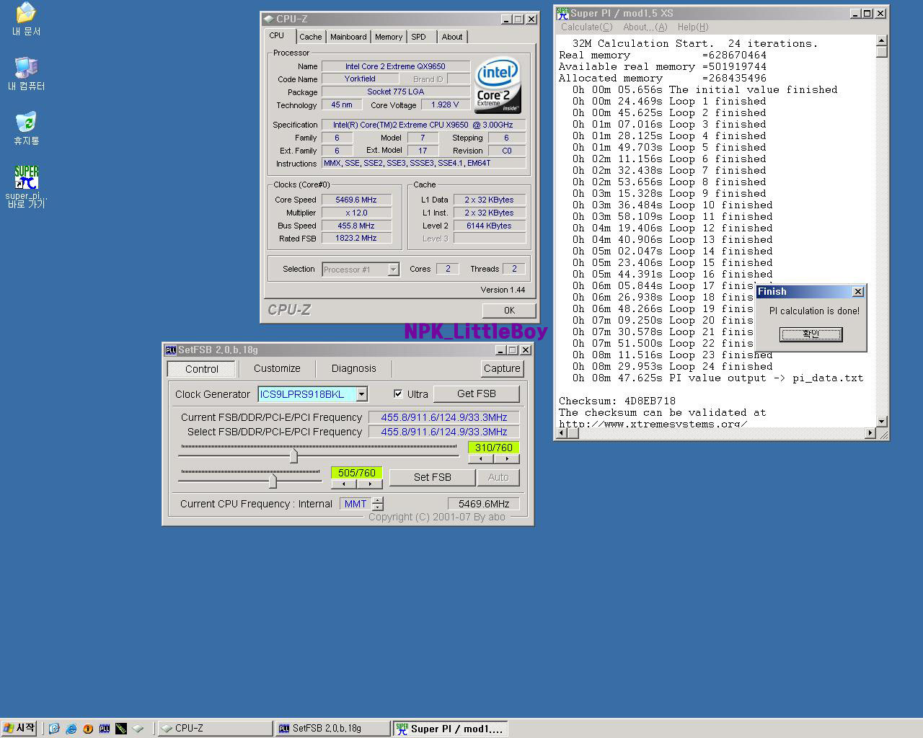Click the Core Speed value 5469.6 MHz
This screenshot has width=923, height=738.
(x=356, y=200)
